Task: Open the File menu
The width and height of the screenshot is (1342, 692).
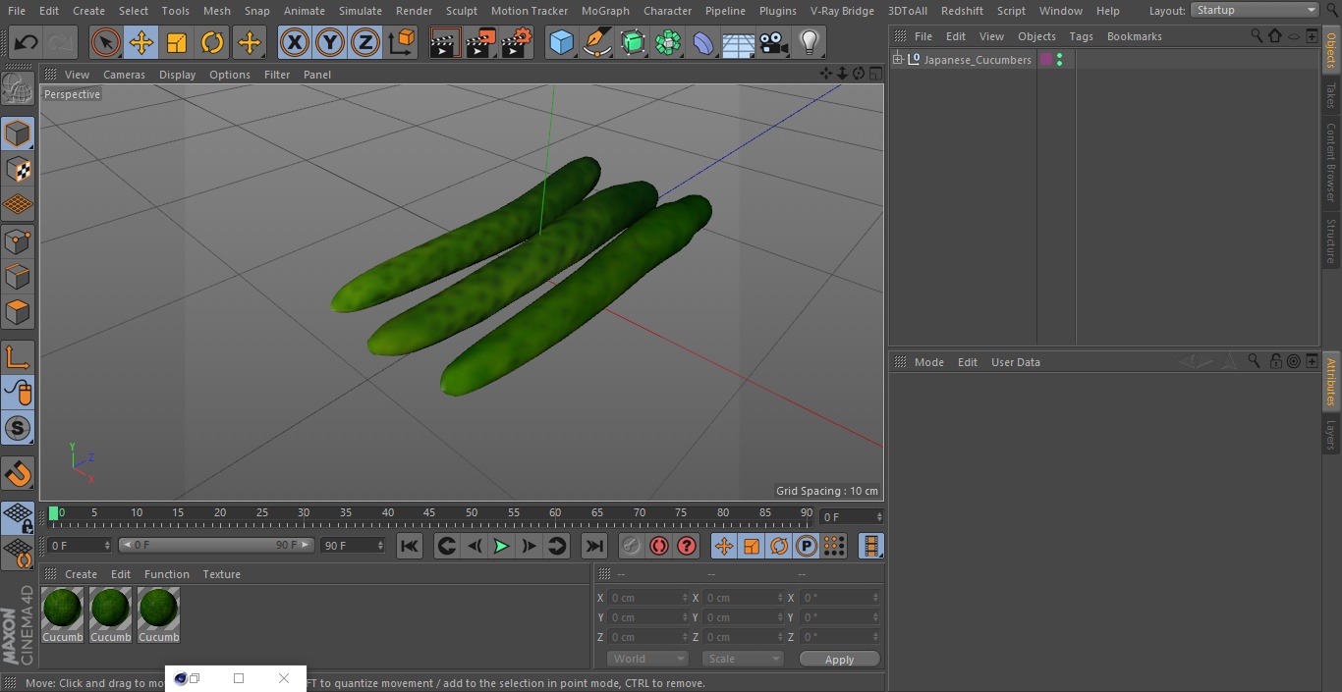Action: coord(17,11)
